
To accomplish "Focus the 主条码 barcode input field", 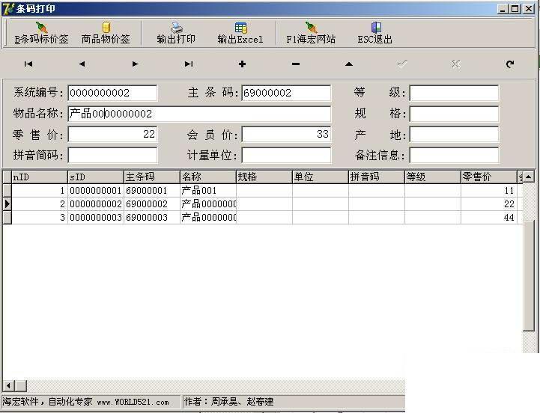I will pos(286,93).
